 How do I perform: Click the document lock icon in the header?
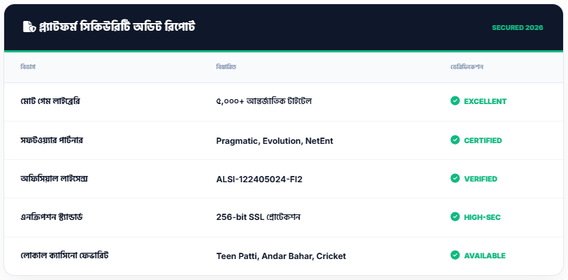point(29,27)
